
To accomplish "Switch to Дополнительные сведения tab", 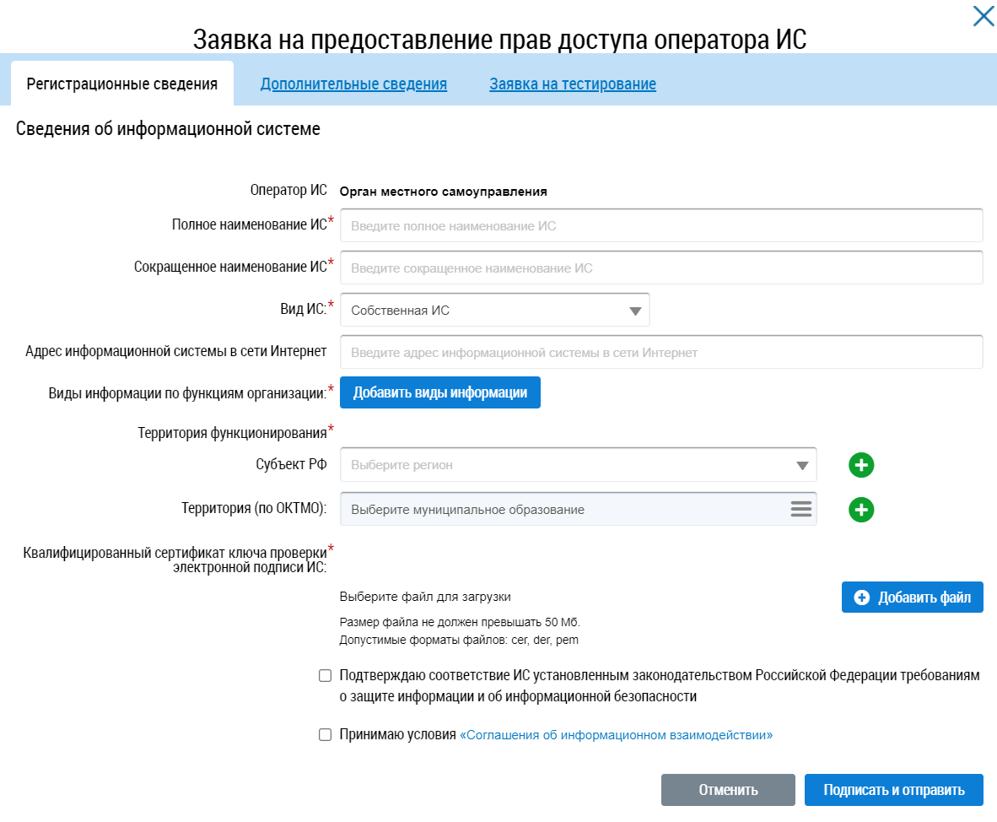I will [353, 84].
